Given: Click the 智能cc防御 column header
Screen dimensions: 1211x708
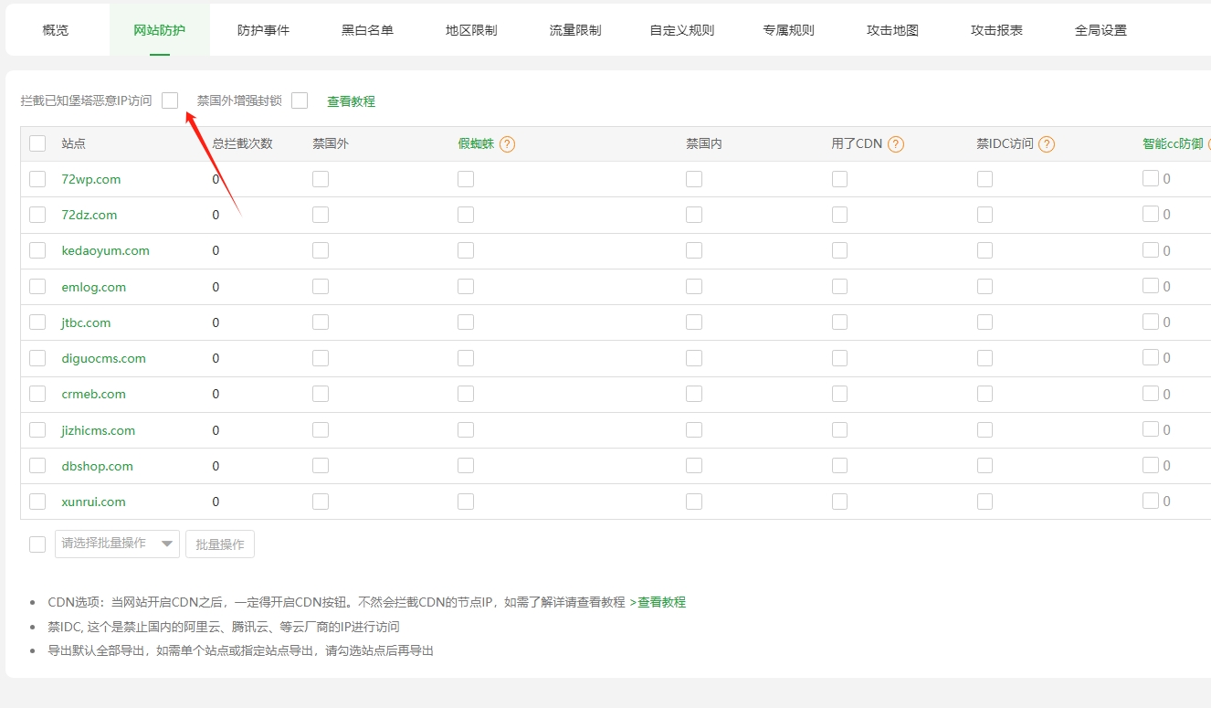Looking at the screenshot, I should 1173,143.
